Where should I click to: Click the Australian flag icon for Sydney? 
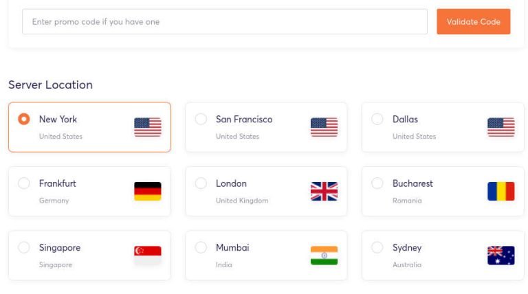pos(500,256)
